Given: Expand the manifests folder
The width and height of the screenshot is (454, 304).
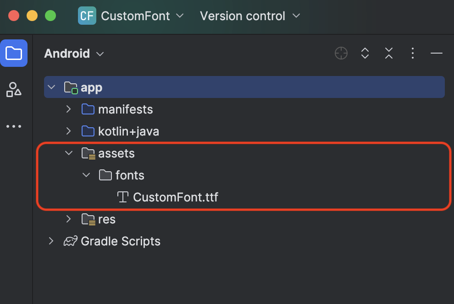Looking at the screenshot, I should [69, 109].
